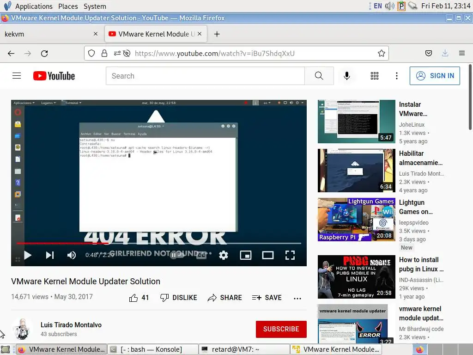Open the Pocket save icon
This screenshot has height=355, width=473.
point(428,54)
